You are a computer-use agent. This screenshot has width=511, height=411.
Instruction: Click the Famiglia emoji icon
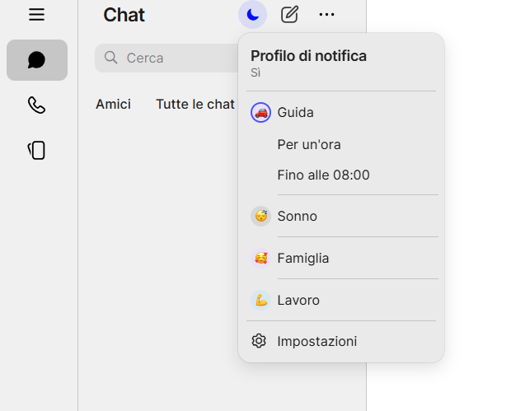point(260,259)
